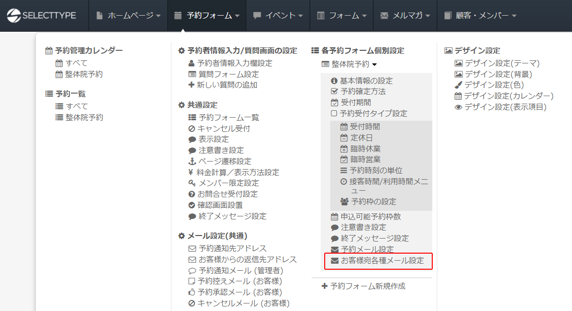
Task: Click the clock icon beside 接客時間/利用時間メニュー
Action: click(x=344, y=181)
